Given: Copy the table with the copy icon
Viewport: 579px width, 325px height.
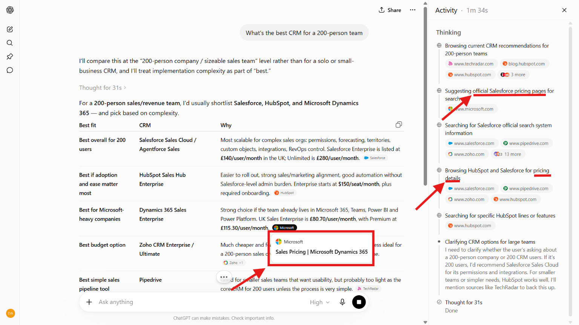Looking at the screenshot, I should (399, 125).
